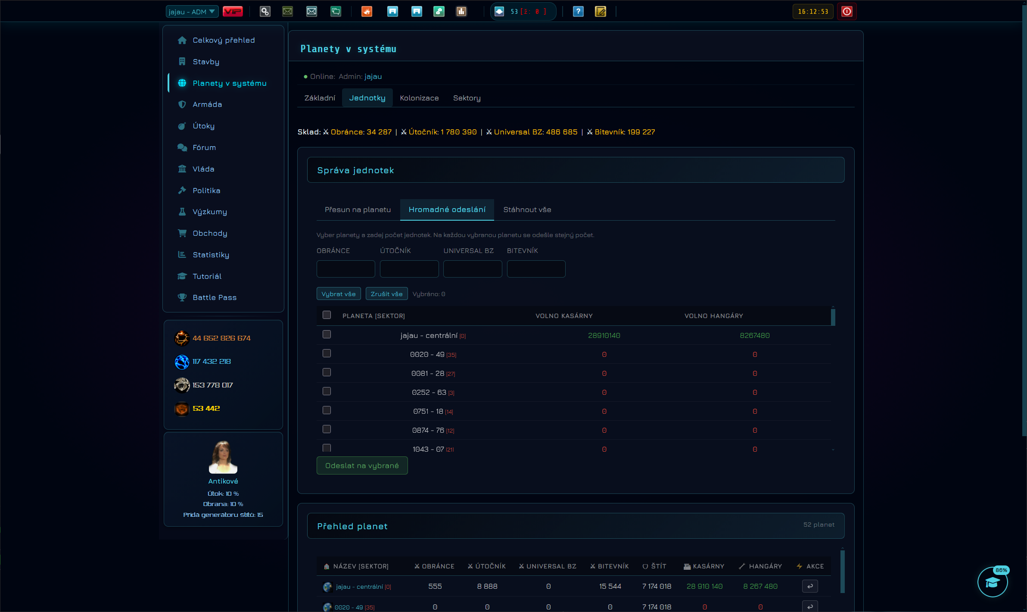Click Útoky bomb icon in sidebar
The height and width of the screenshot is (612, 1027).
[x=182, y=126]
